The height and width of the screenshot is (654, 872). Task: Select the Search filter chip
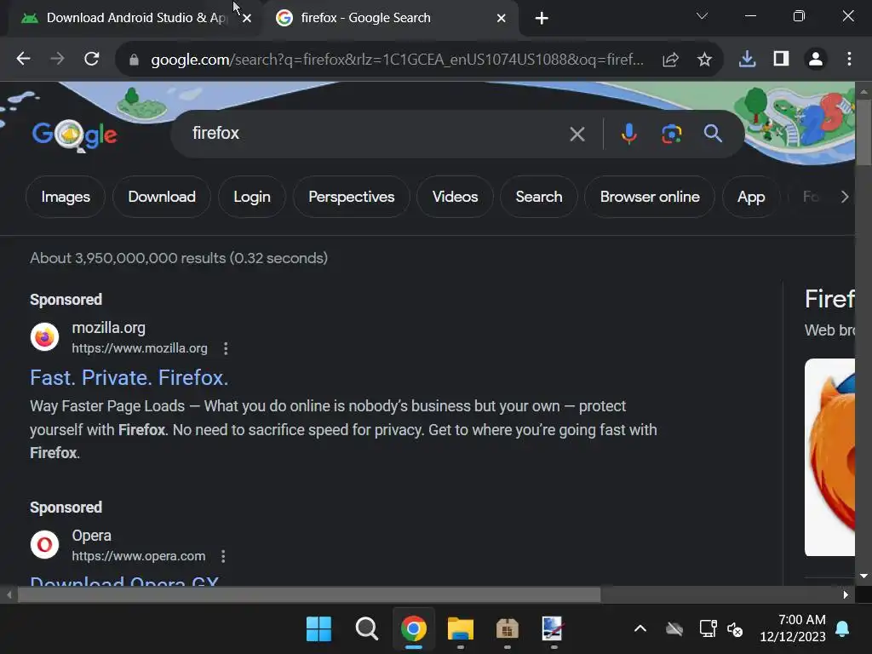click(x=539, y=197)
